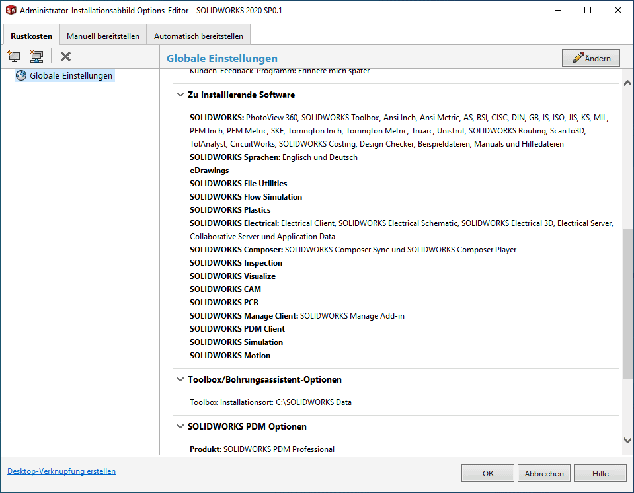Viewport: 634px width, 493px height.
Task: Click the eDrawings entry
Action: [x=209, y=171]
